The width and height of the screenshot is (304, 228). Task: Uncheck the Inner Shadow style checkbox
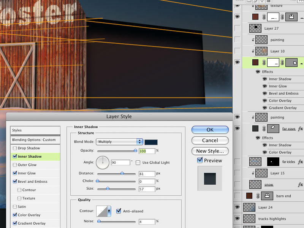[x=15, y=156]
